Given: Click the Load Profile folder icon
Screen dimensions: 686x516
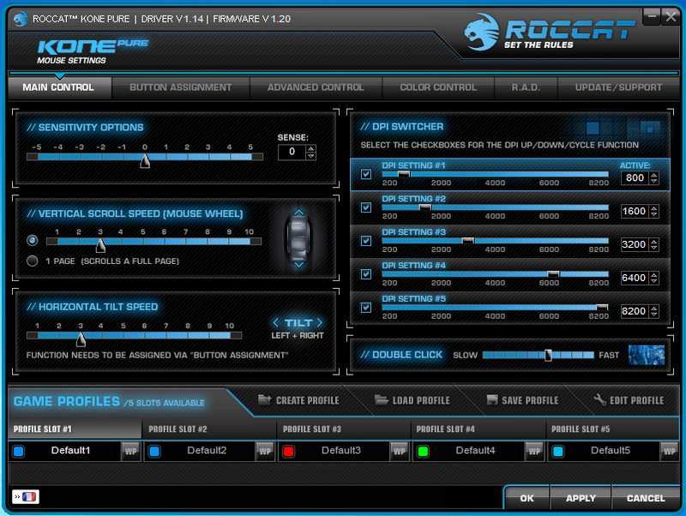Looking at the screenshot, I should (x=382, y=400).
